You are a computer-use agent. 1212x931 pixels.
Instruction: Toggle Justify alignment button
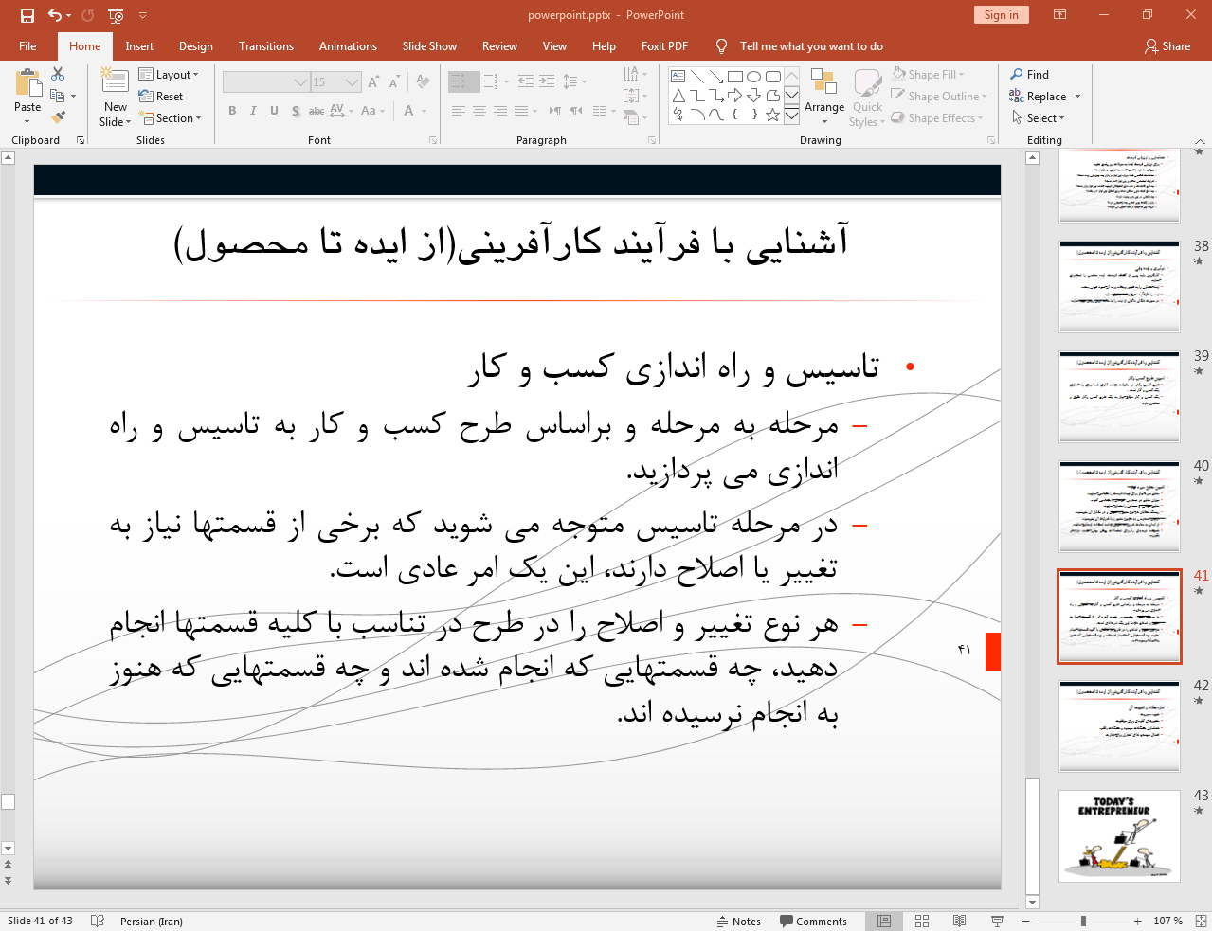520,111
